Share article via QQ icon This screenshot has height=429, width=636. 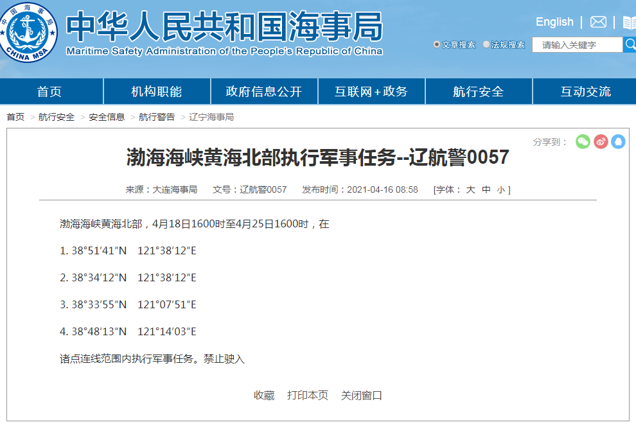(619, 142)
